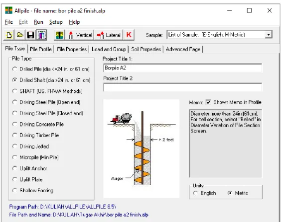
Task: Select Uplift Plate option
Action: [x=27, y=179]
